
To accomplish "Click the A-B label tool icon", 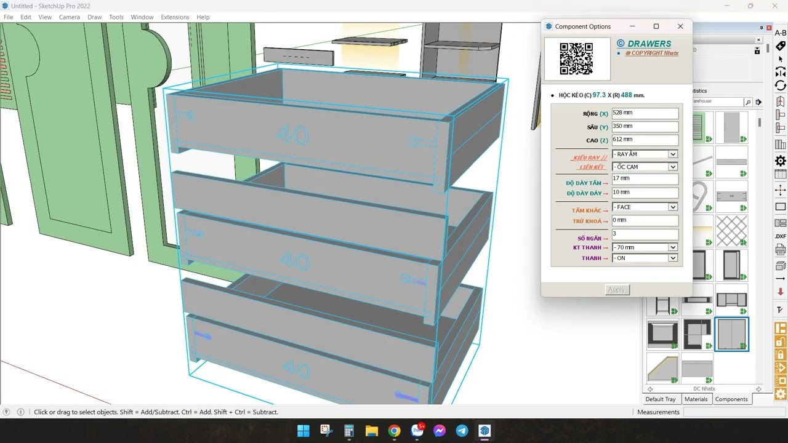I will [x=780, y=33].
